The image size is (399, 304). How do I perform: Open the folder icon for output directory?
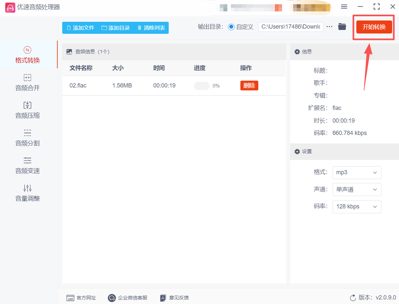[342, 27]
